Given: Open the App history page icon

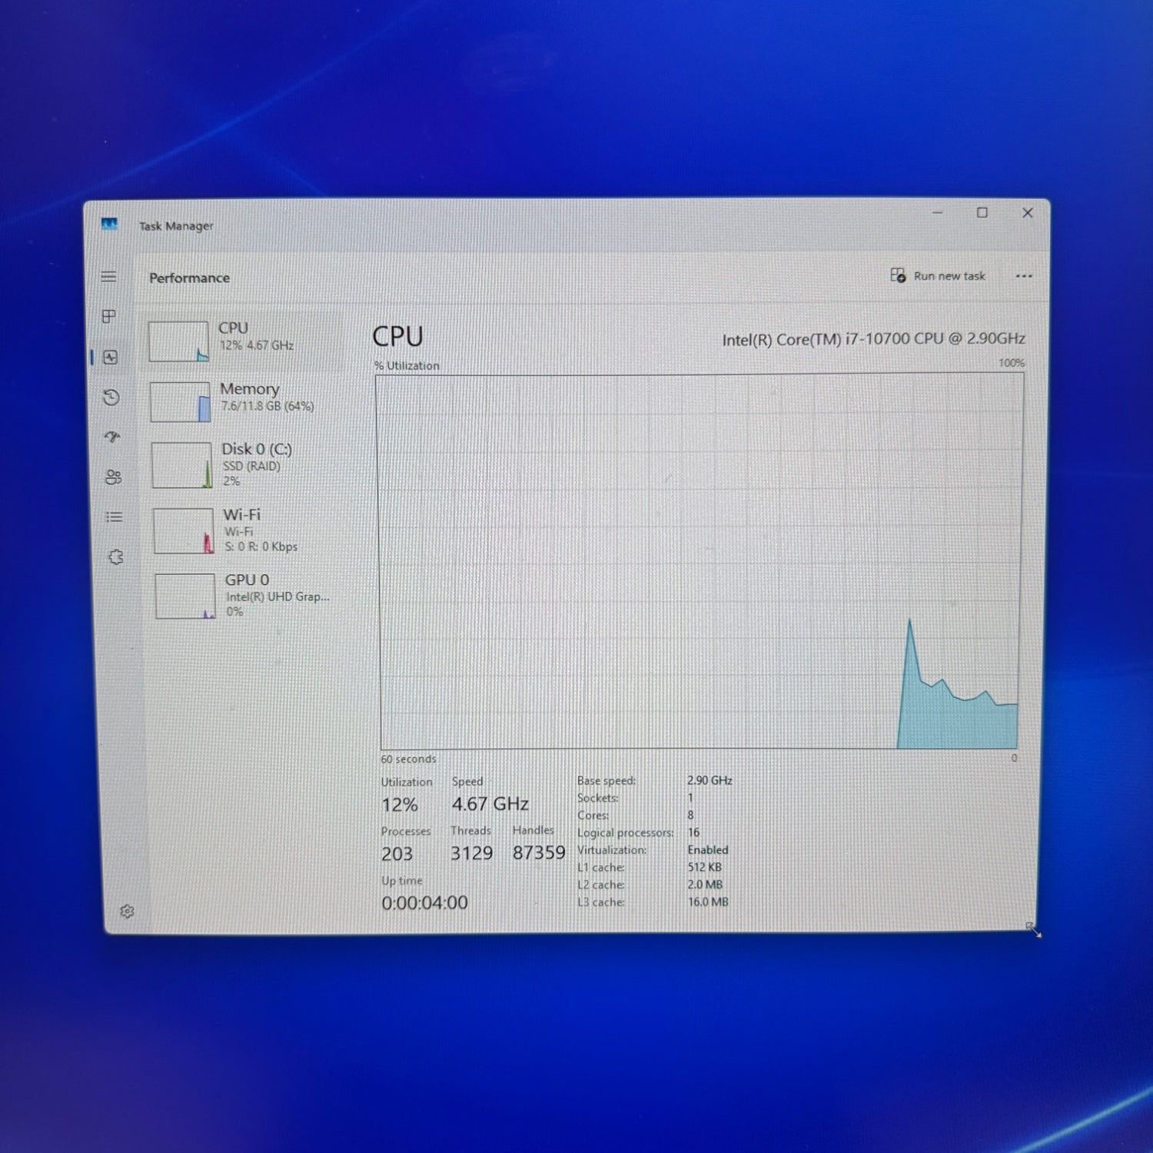Looking at the screenshot, I should pyautogui.click(x=111, y=397).
